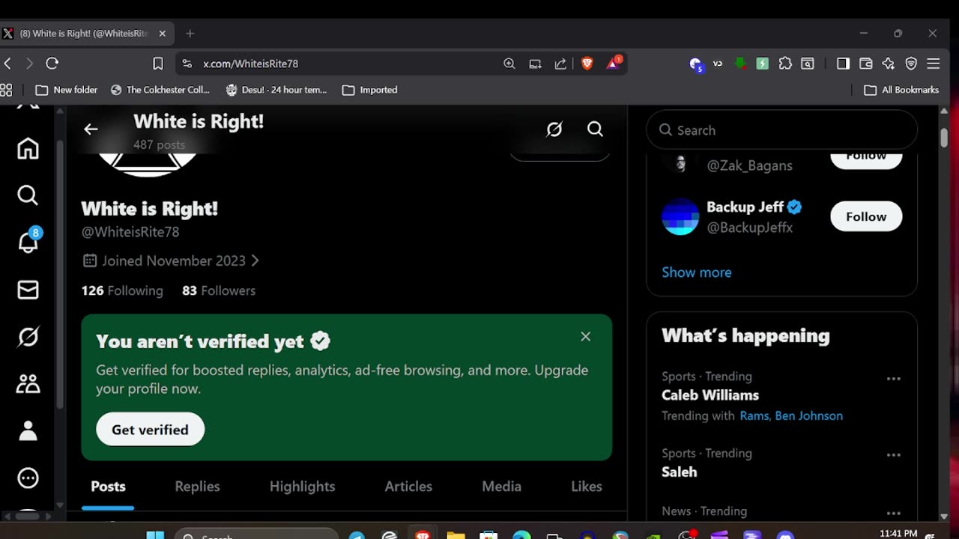Open Explore search icon in left sidebar
Screen dimensions: 959x539
click(x=28, y=195)
